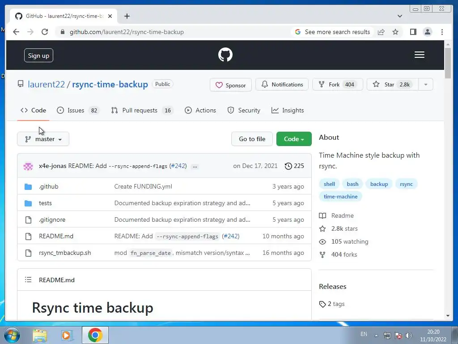The width and height of the screenshot is (458, 344).
Task: Reload the page with the refresh icon
Action: [x=45, y=32]
